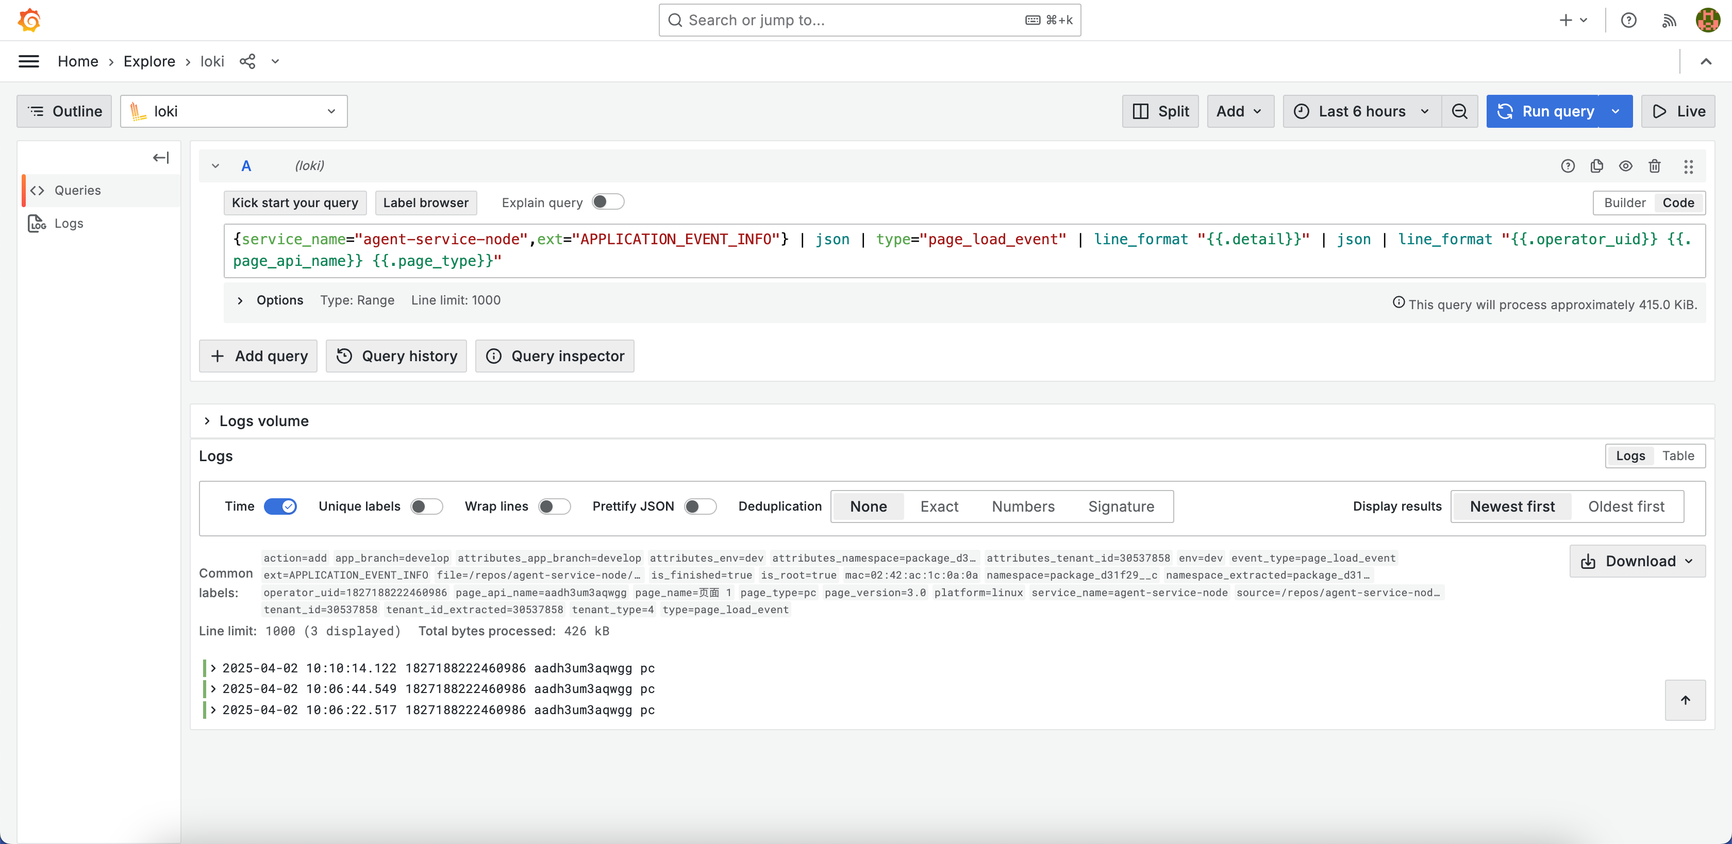Viewport: 1732px width, 844px height.
Task: Switch to Builder query mode
Action: point(1624,202)
